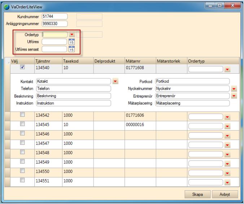
Task: Click the Beskrivning input field
Action: (x=73, y=96)
